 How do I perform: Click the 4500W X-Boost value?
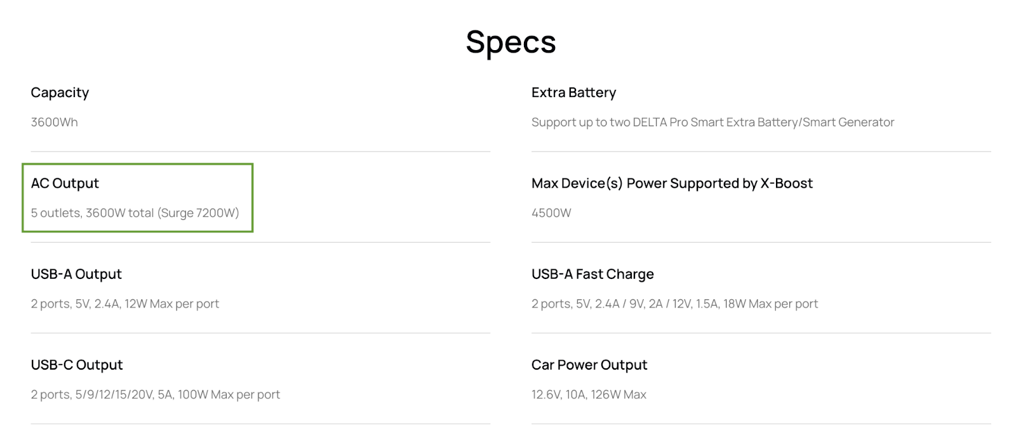coord(551,213)
